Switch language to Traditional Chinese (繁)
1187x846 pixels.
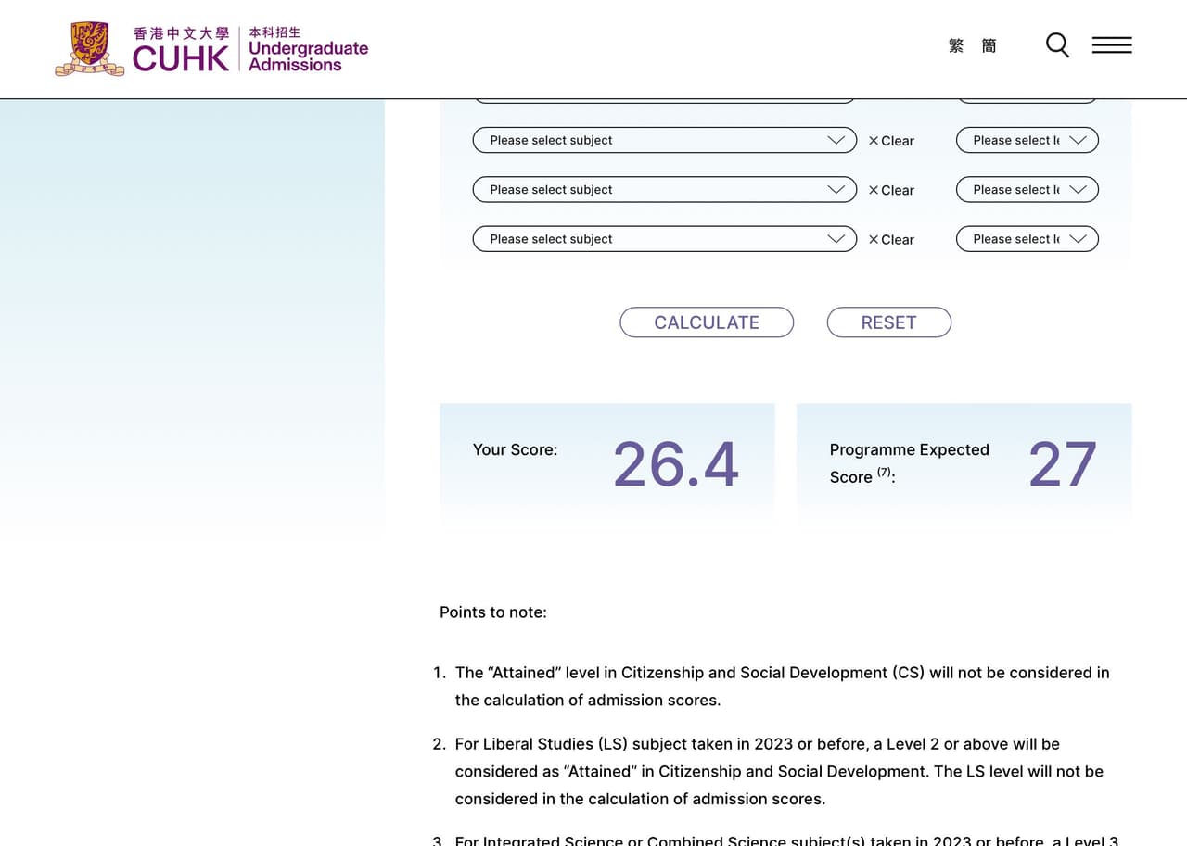click(x=956, y=45)
